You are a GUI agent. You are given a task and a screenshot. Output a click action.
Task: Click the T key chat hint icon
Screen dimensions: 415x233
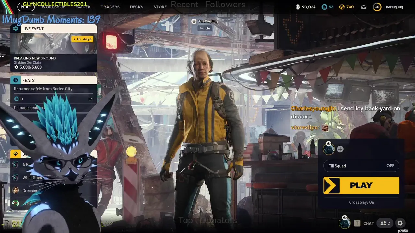point(357,223)
